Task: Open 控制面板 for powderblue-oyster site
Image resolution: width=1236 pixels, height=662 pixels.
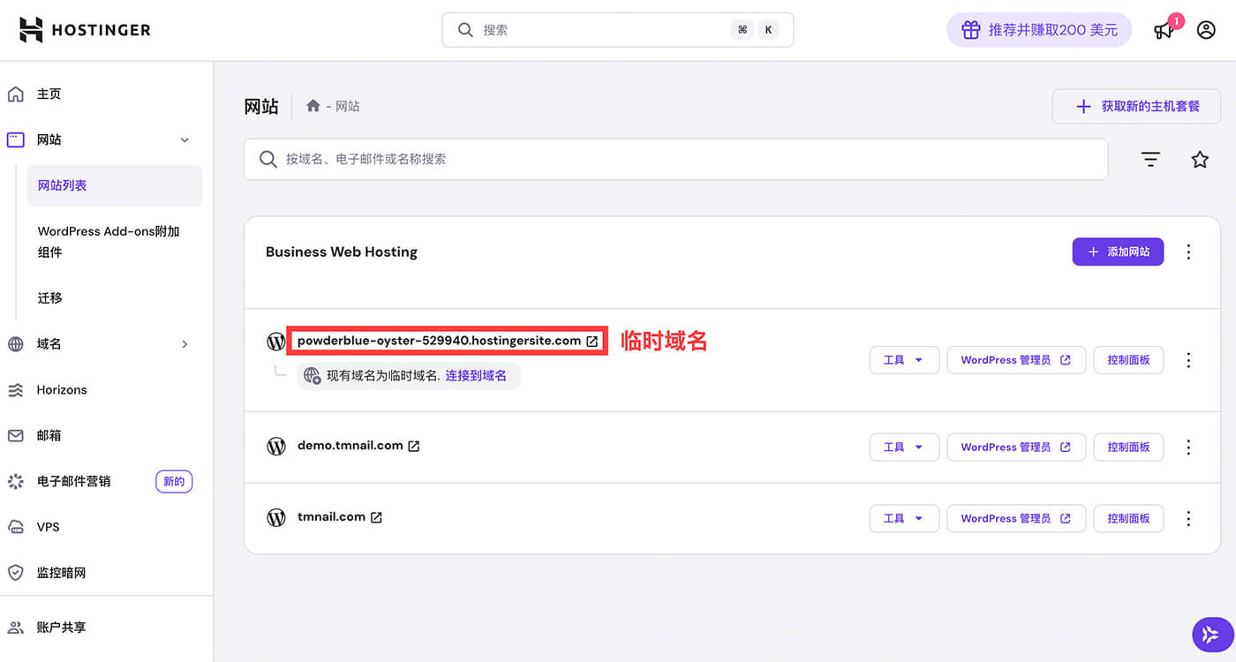Action: (1128, 360)
